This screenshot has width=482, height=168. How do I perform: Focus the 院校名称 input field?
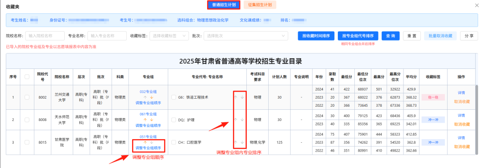pyautogui.click(x=45, y=36)
